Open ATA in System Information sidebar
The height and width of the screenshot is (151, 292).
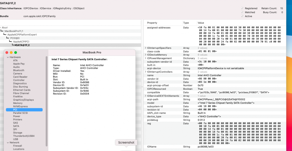[x=15, y=61]
